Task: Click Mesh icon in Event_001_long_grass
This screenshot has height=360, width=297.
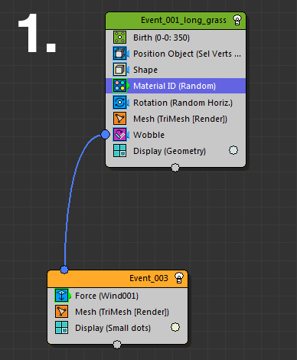Action: click(119, 119)
